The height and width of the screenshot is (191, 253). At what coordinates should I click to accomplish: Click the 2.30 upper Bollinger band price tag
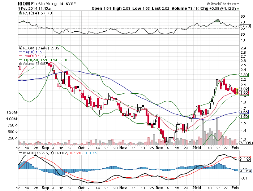point(244,75)
